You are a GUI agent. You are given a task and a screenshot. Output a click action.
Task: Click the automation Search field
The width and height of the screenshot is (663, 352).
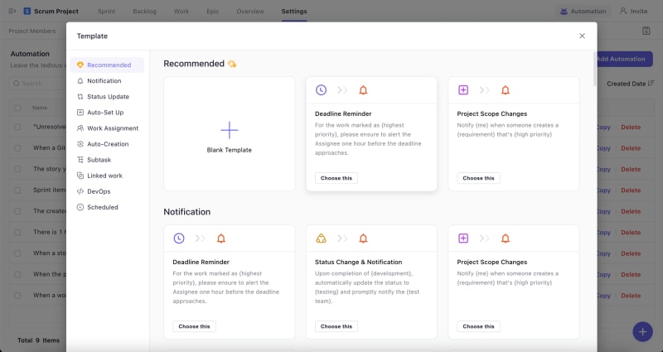(x=38, y=84)
